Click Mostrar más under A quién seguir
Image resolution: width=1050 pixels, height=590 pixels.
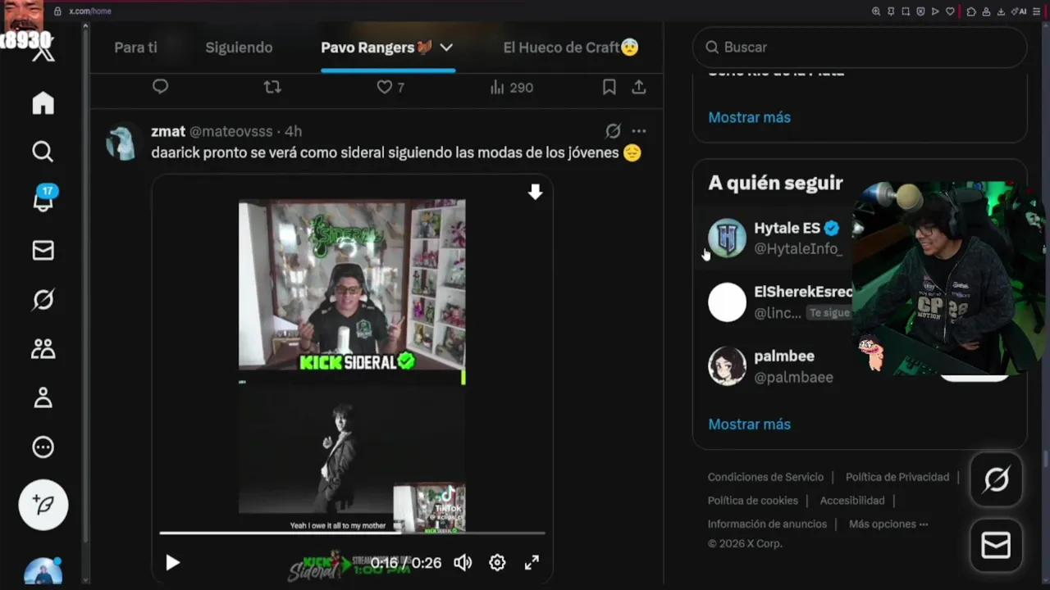tap(749, 424)
